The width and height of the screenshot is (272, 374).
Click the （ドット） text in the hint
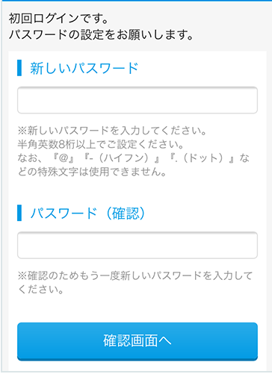(x=203, y=158)
